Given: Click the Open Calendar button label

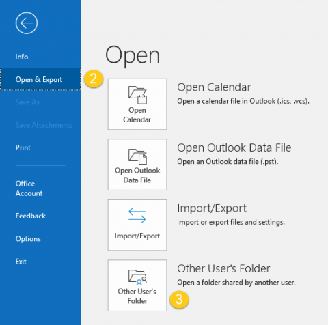Looking at the screenshot, I should point(137,115).
